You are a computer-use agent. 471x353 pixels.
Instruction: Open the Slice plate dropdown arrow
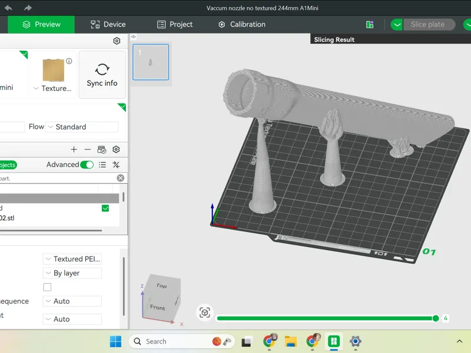point(397,24)
